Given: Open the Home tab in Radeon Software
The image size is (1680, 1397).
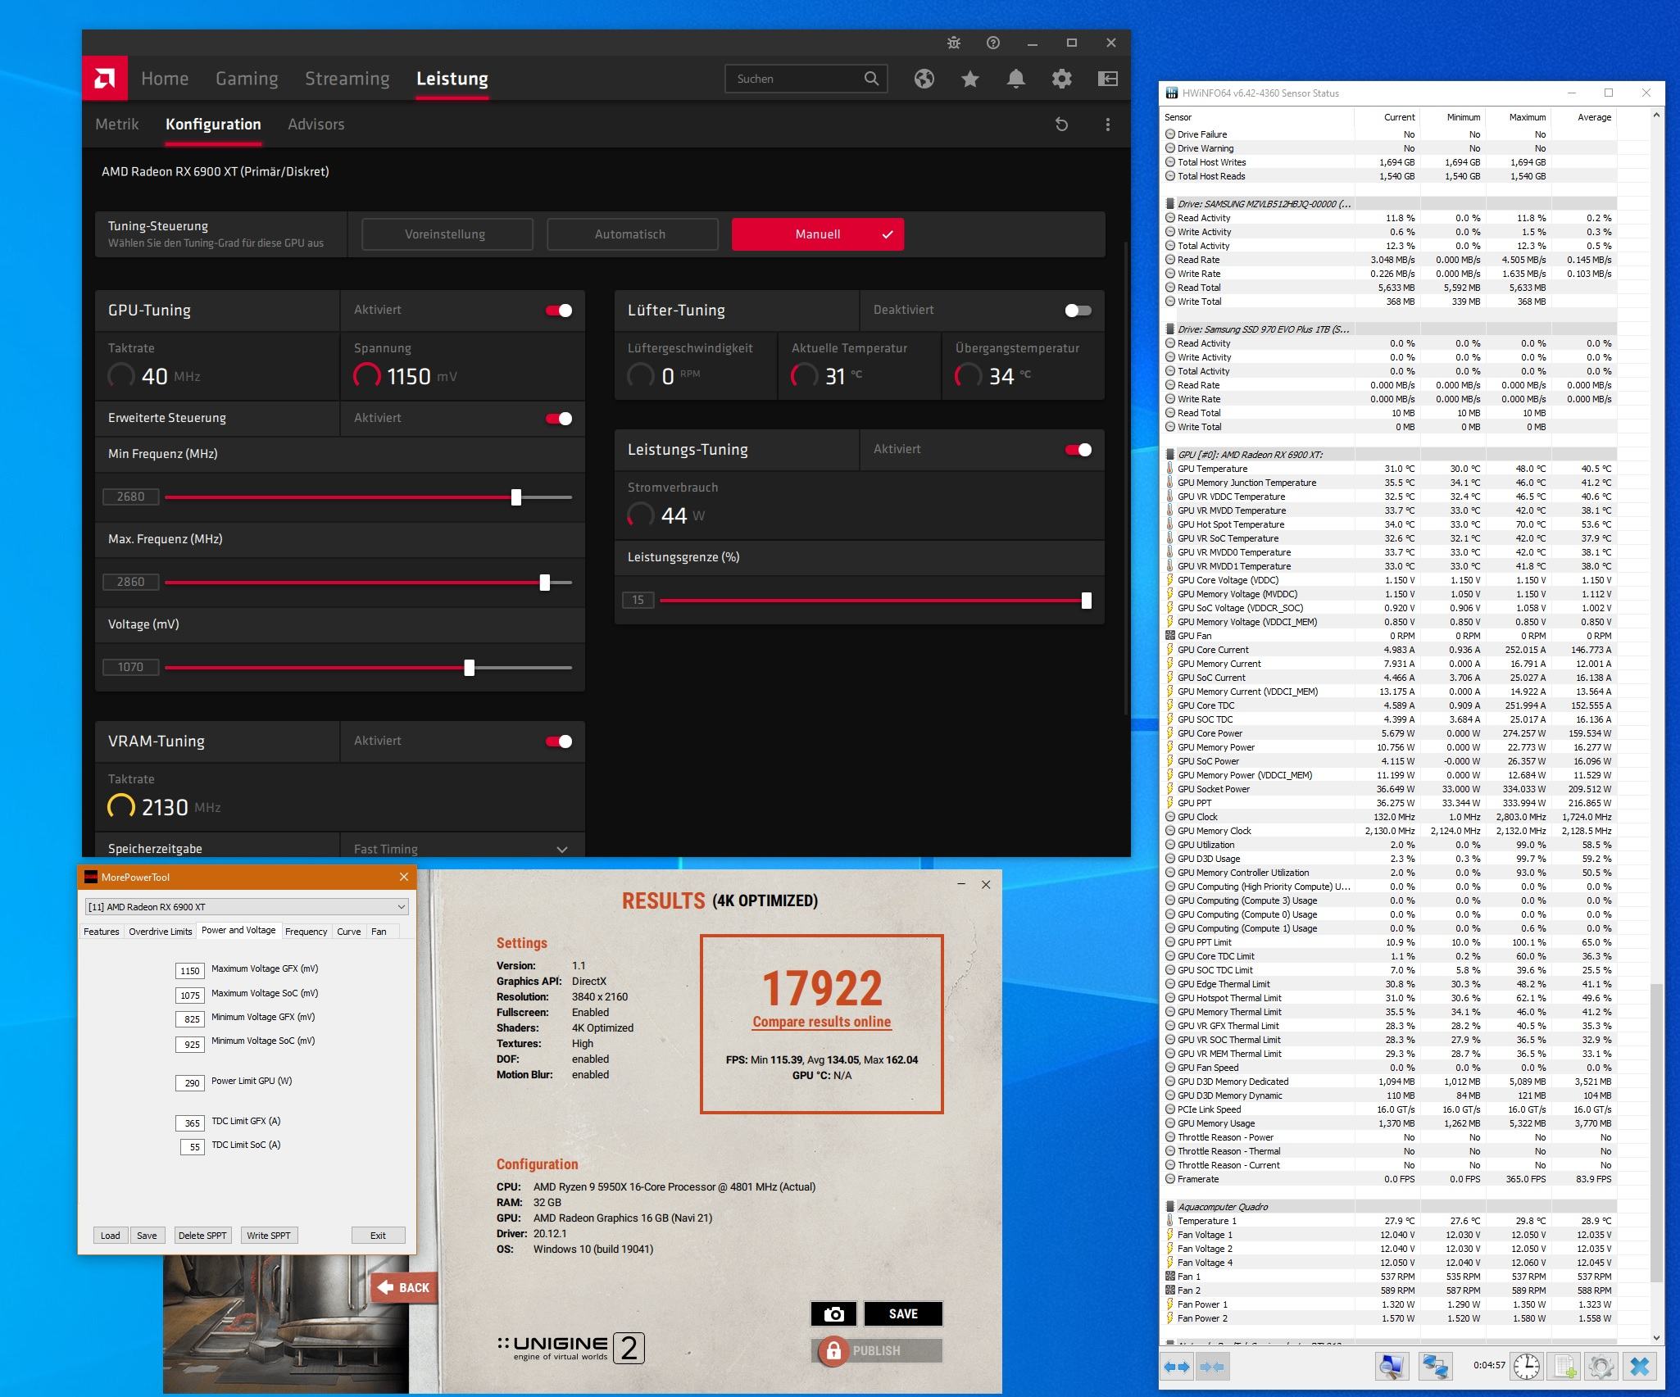Looking at the screenshot, I should pos(165,79).
